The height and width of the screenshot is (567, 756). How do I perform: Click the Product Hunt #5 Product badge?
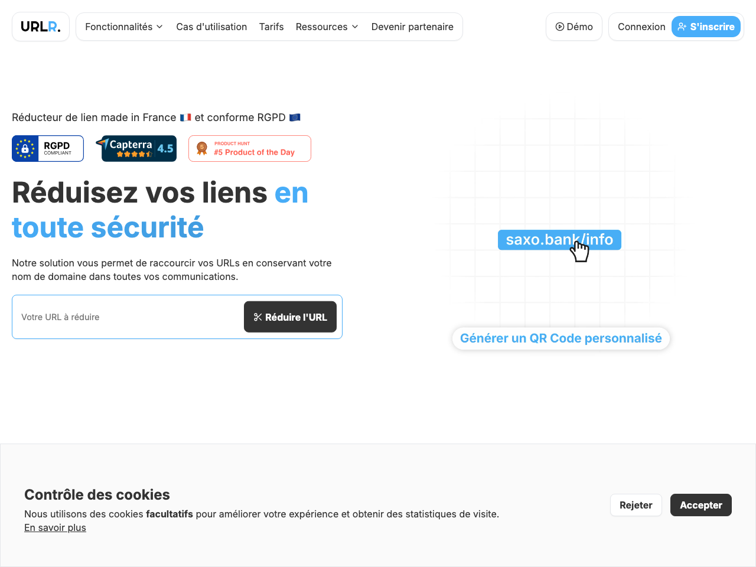click(249, 148)
